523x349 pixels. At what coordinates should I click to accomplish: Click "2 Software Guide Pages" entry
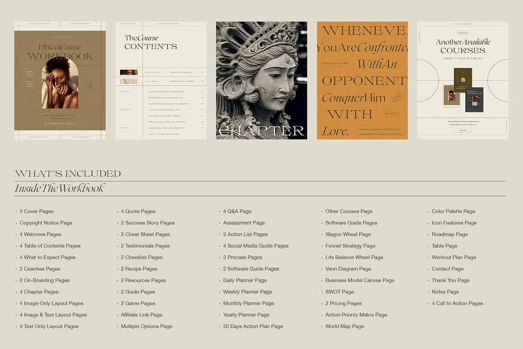pos(251,269)
